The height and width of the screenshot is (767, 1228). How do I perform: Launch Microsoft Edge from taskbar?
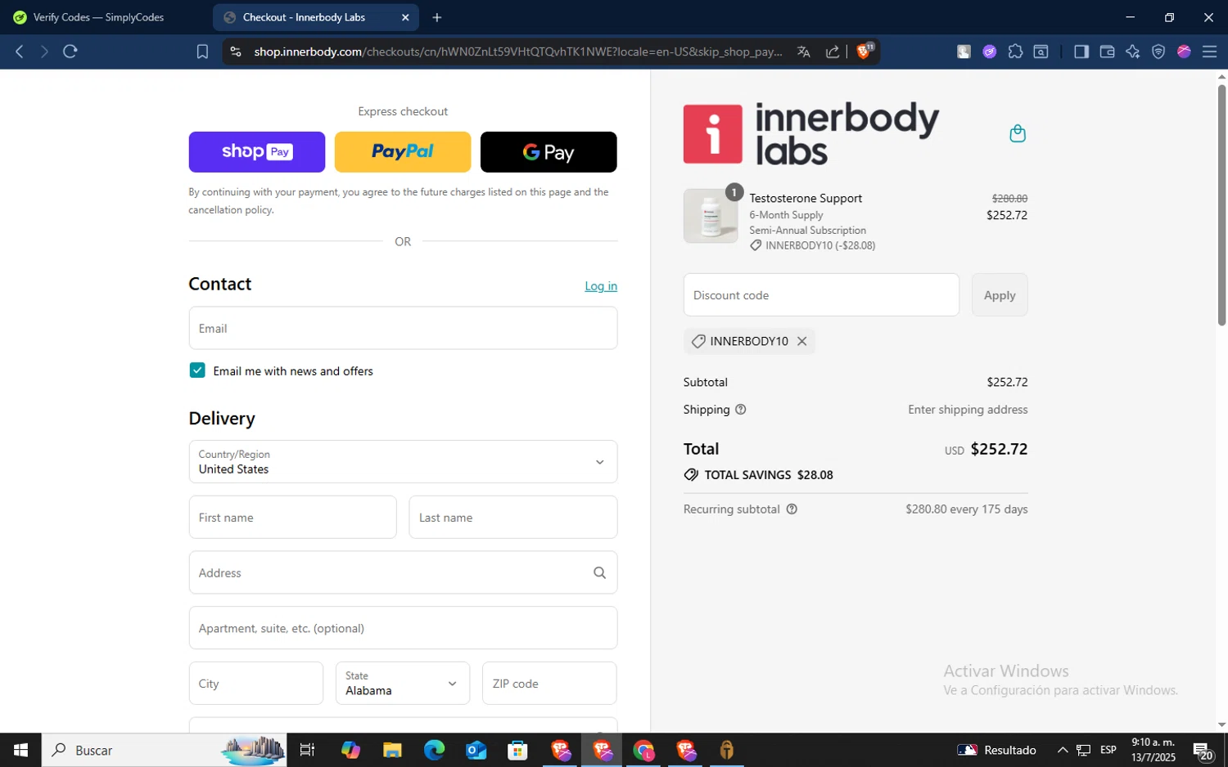click(434, 750)
